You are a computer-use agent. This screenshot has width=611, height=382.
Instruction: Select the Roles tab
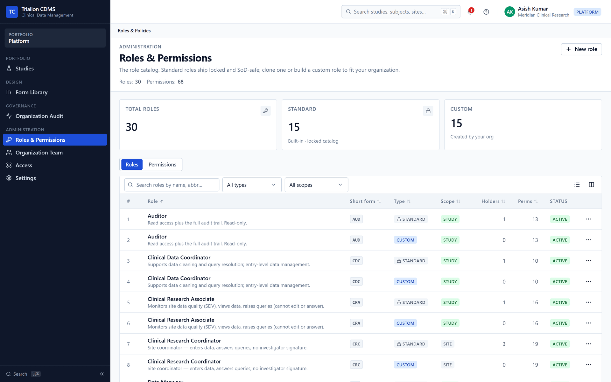pos(132,165)
